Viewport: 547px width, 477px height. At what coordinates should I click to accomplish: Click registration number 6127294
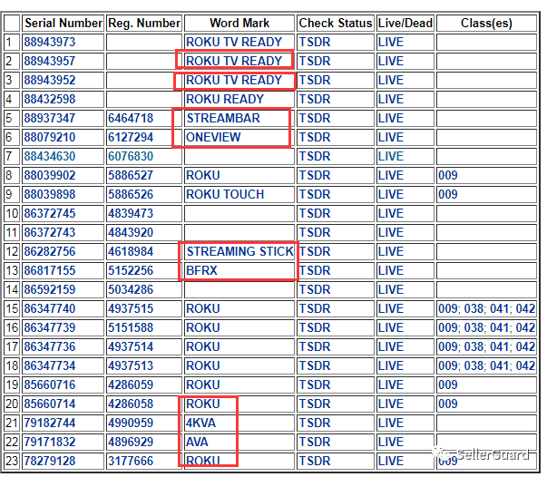point(131,137)
